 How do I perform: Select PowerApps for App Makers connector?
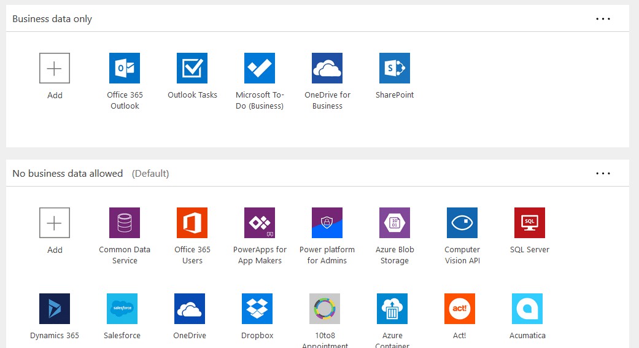(260, 223)
